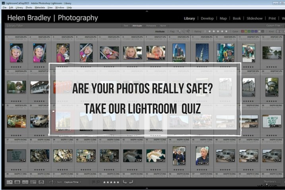Open Compare (XY) view
This screenshot has width=285, height=190.
[x=25, y=182]
